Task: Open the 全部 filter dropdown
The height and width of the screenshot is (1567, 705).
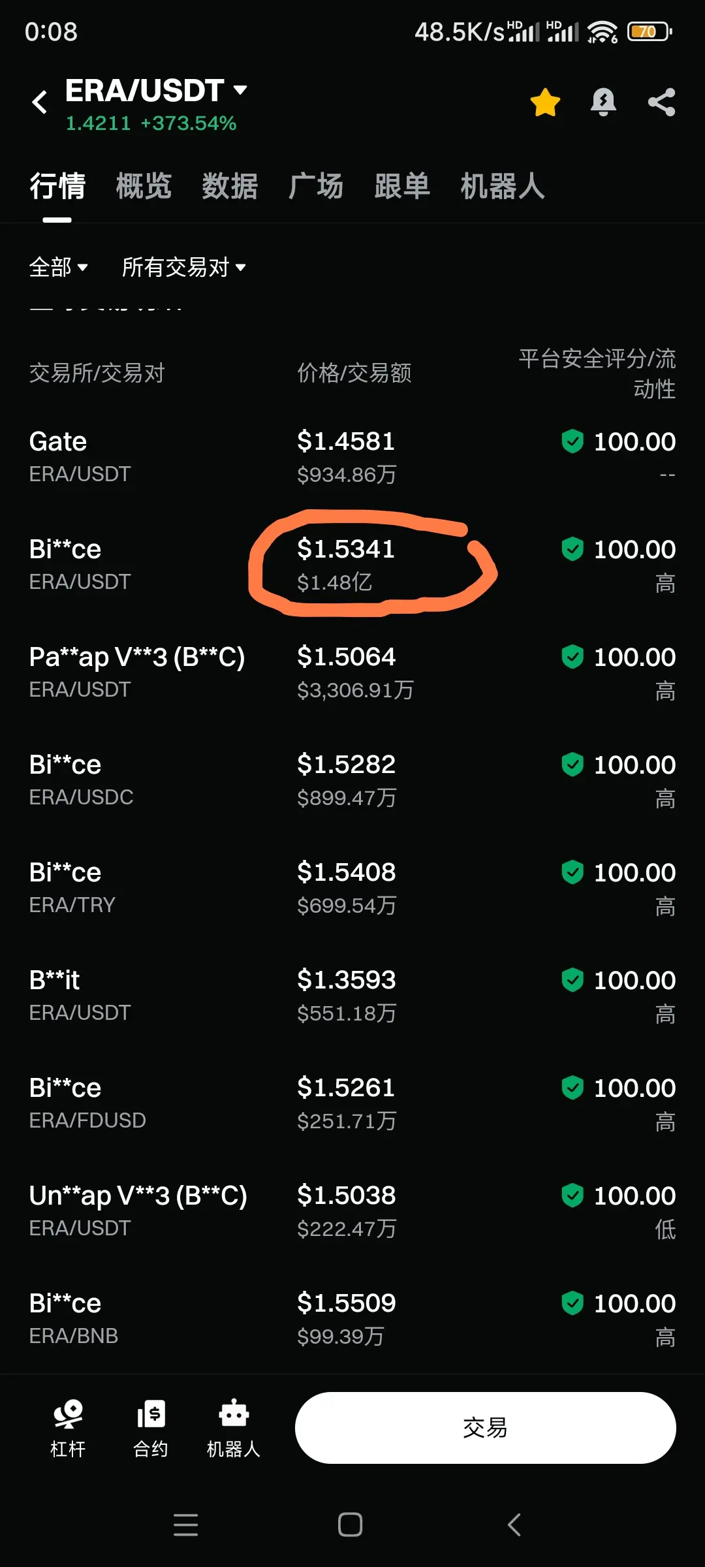Action: (x=58, y=267)
